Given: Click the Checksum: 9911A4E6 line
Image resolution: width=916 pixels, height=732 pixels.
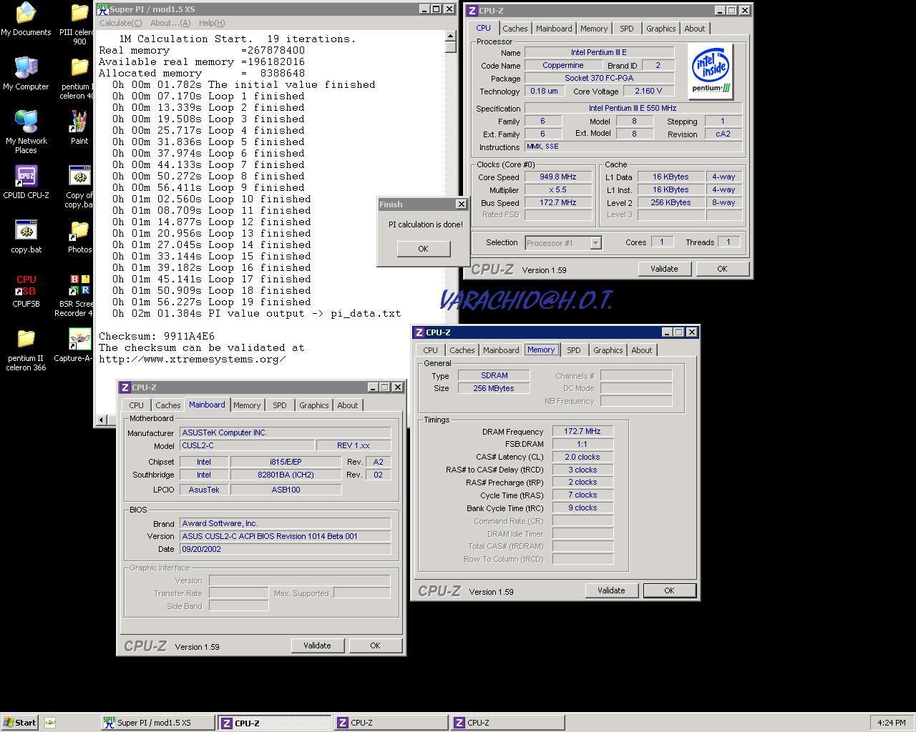Looking at the screenshot, I should point(157,336).
